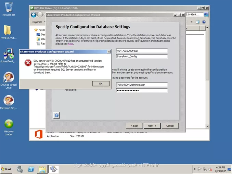This screenshot has width=232, height=174.
Task: Open Server Manager from the taskbar
Action: 20,169
